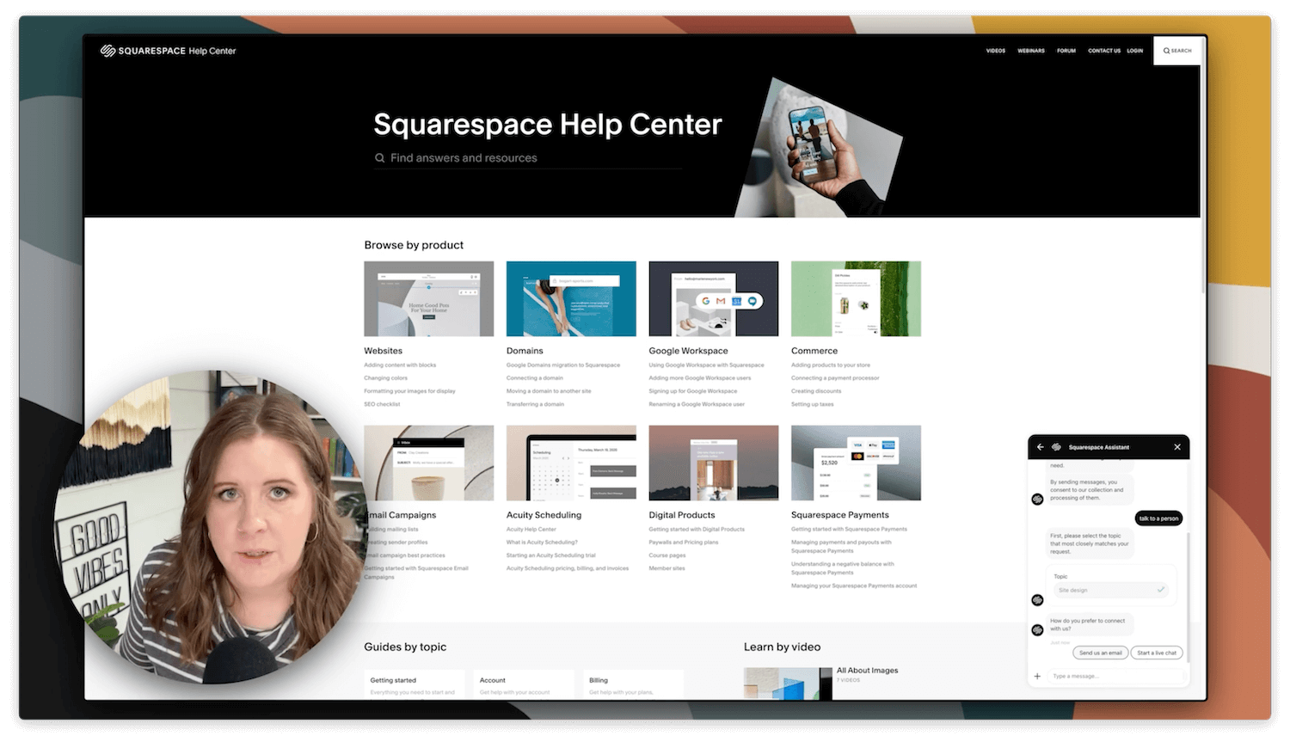Open the Google Workspace product thumbnail
The width and height of the screenshot is (1290, 742).
tap(714, 298)
